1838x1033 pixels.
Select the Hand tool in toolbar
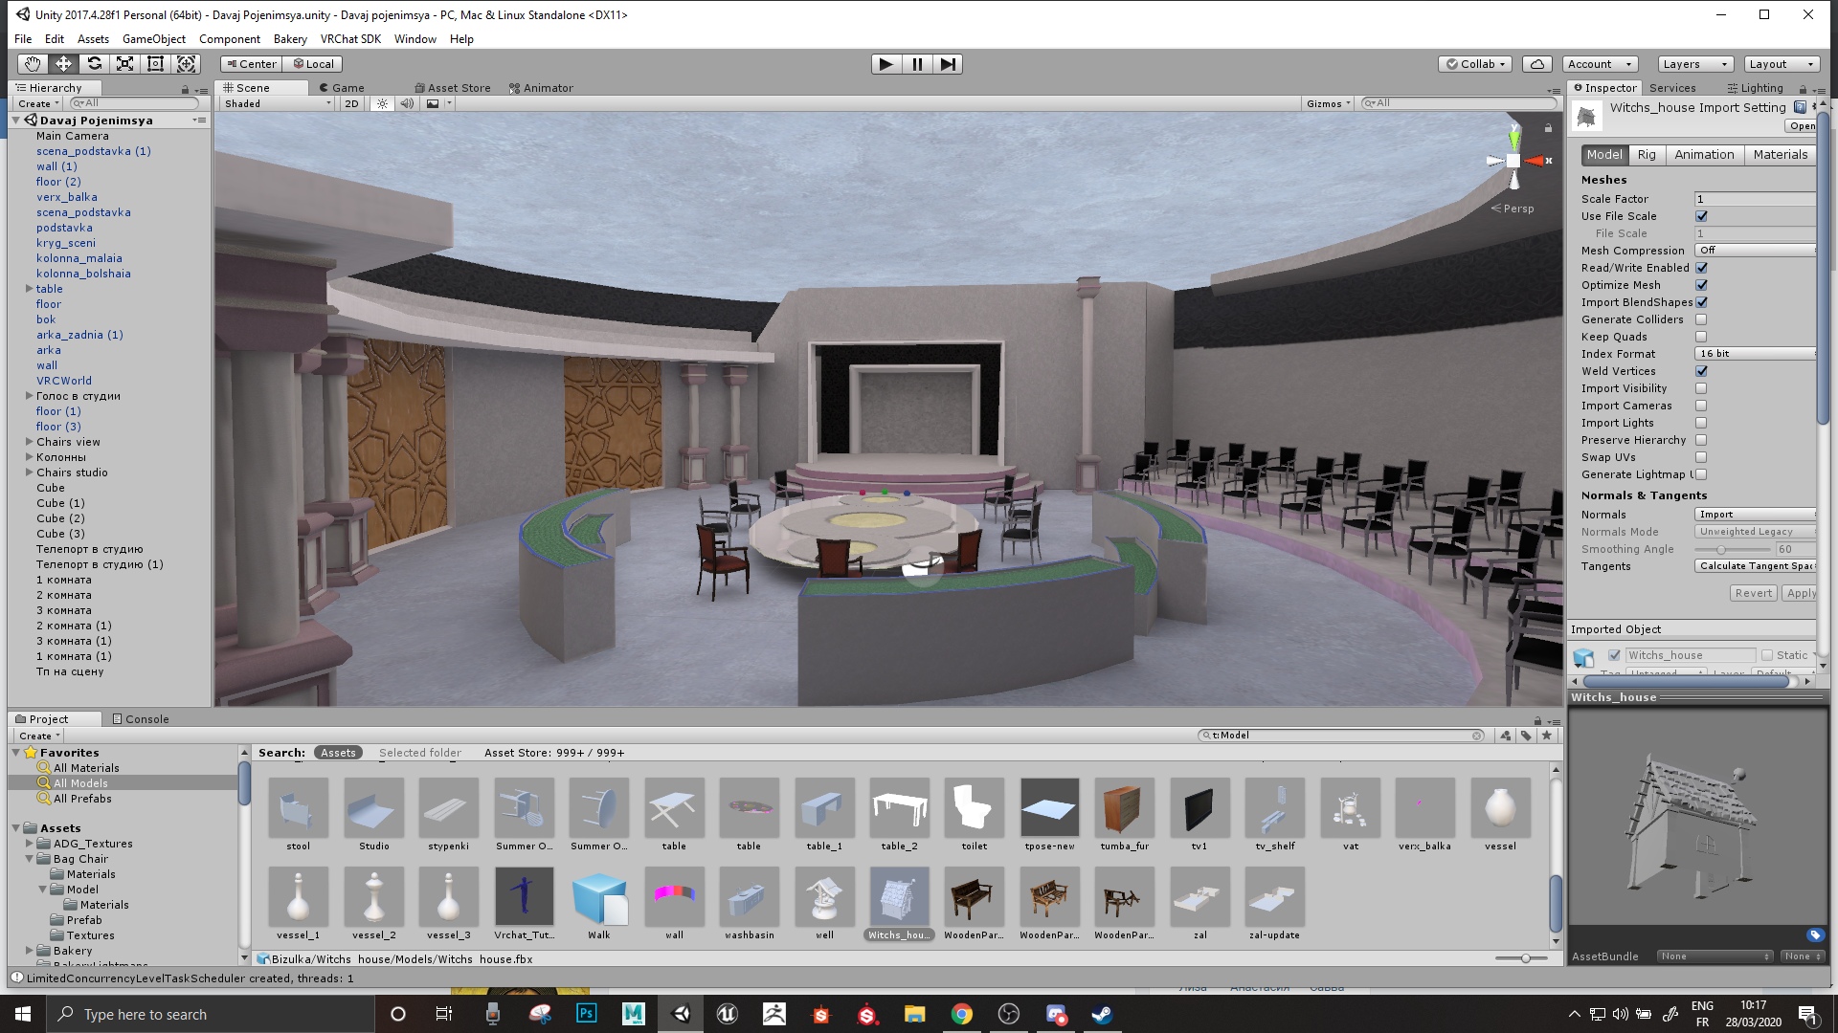[x=33, y=64]
